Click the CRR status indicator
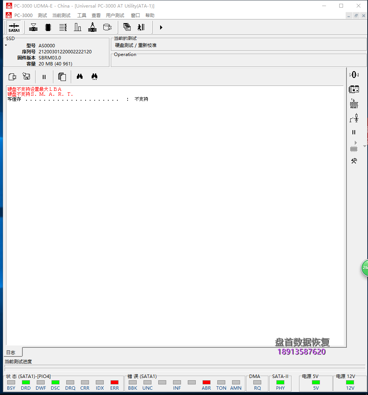Viewport: 368px width, 395px height. tap(85, 383)
